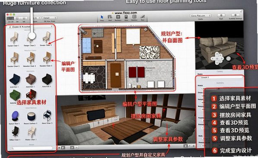
Task: Choose the Wall drawing tool in toolbar
Action: click(x=110, y=17)
